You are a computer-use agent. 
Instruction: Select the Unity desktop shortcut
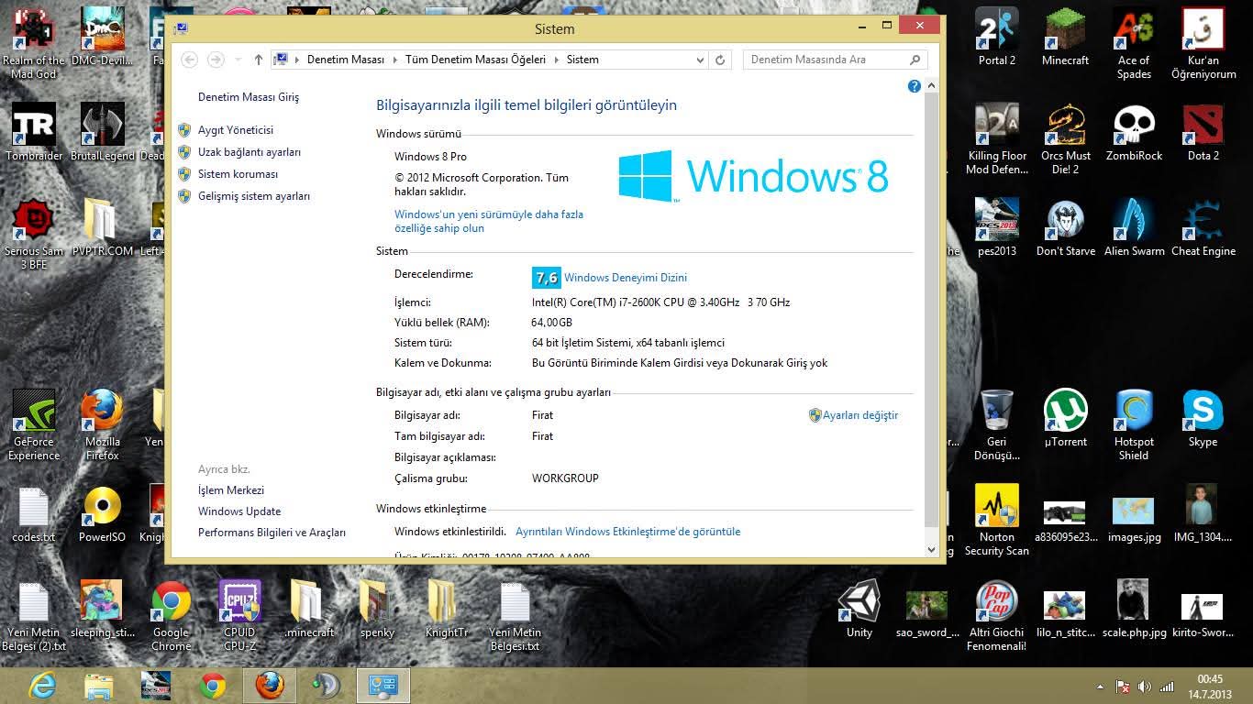[x=859, y=610]
